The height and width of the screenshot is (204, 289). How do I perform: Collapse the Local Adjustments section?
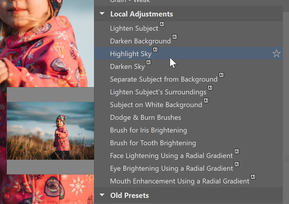[x=102, y=14]
